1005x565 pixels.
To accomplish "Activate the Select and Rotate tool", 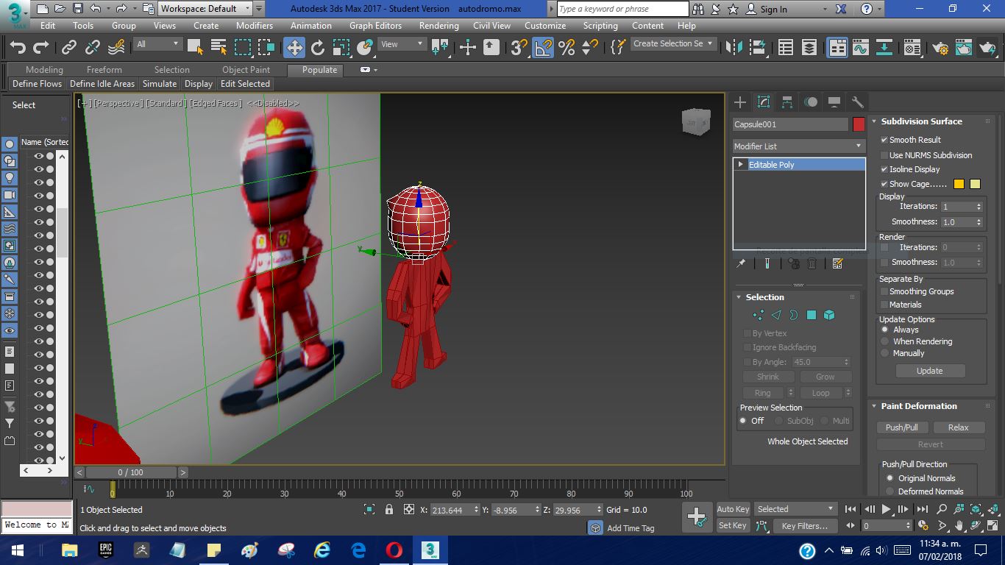I will click(x=318, y=48).
